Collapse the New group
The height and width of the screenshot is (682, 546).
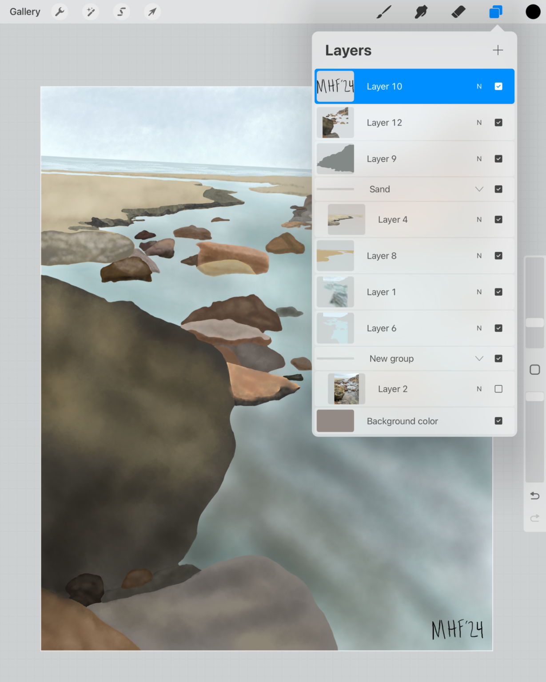pos(479,358)
